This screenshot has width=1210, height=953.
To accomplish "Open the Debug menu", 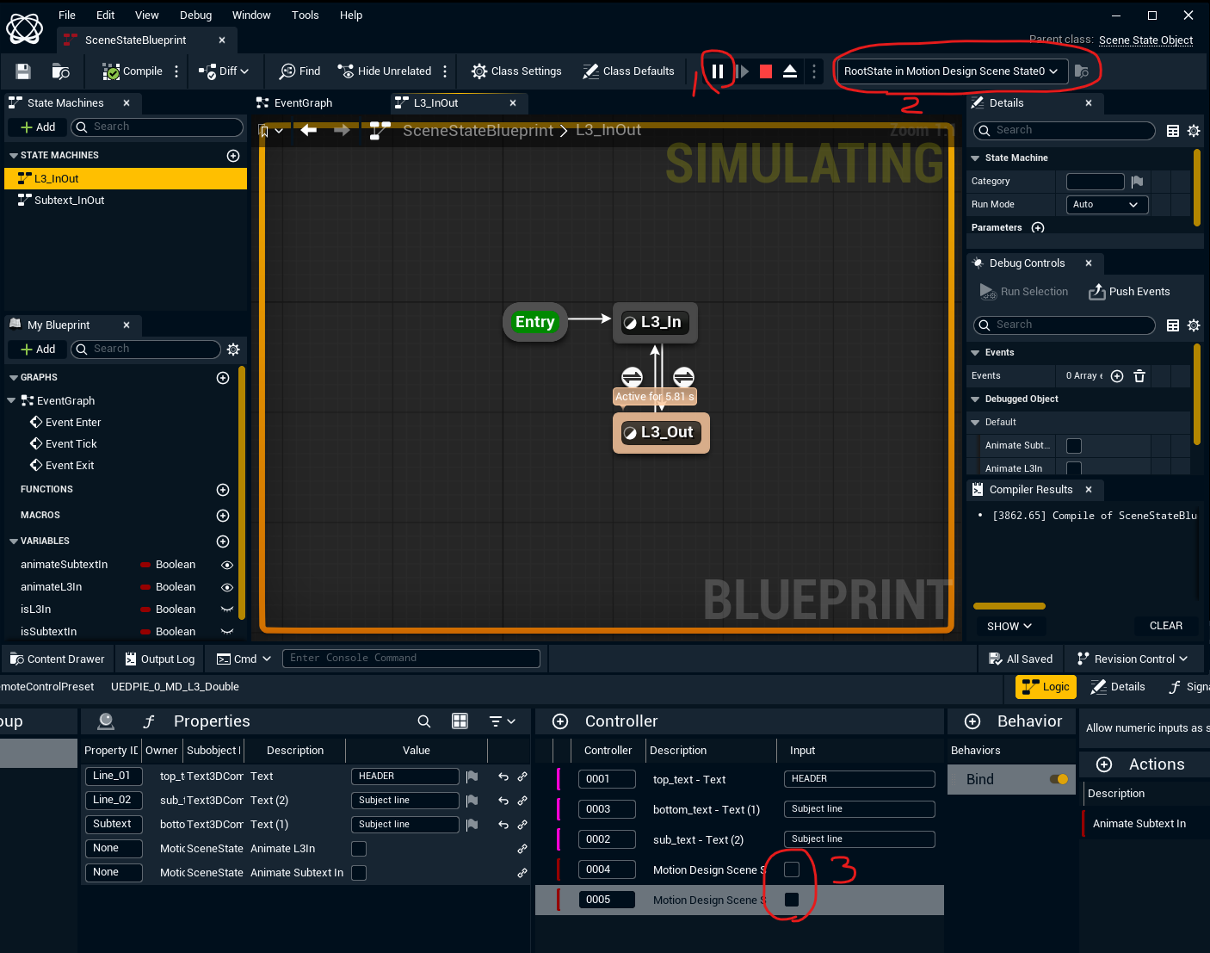I will click(195, 15).
